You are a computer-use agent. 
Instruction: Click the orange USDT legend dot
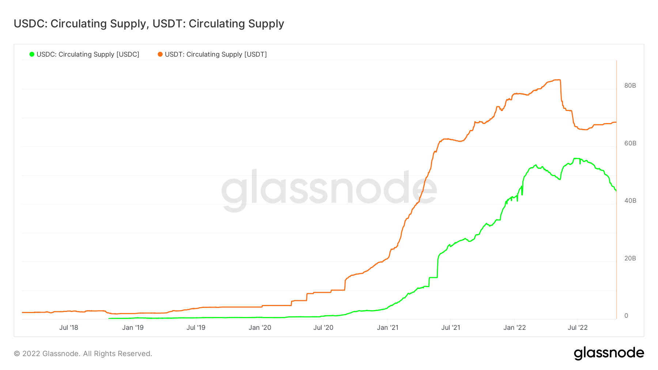[160, 54]
